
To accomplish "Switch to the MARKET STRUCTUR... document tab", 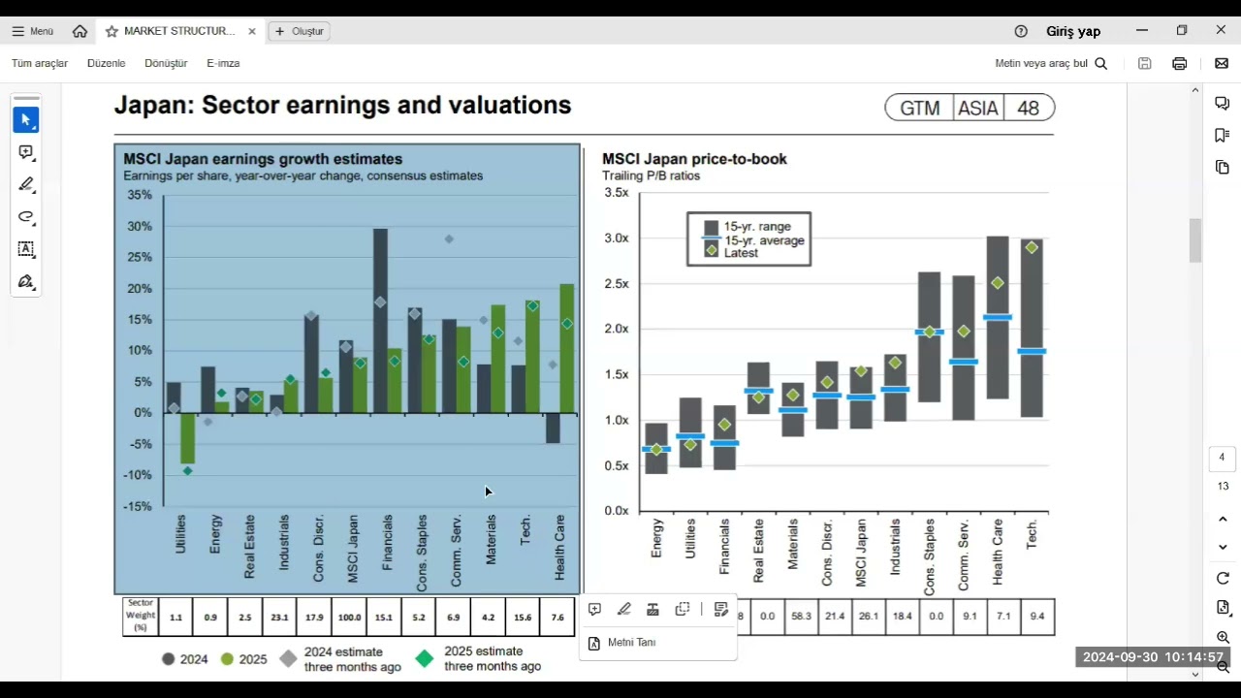I will (178, 31).
